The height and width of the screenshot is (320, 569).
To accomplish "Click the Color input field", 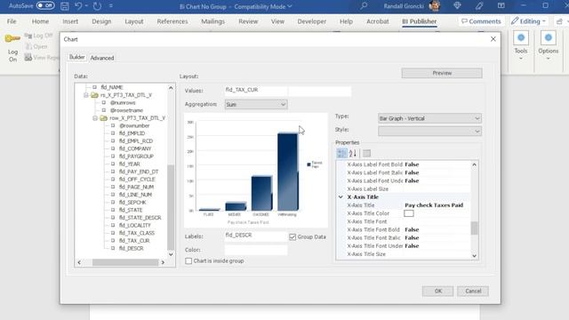I will 256,250.
